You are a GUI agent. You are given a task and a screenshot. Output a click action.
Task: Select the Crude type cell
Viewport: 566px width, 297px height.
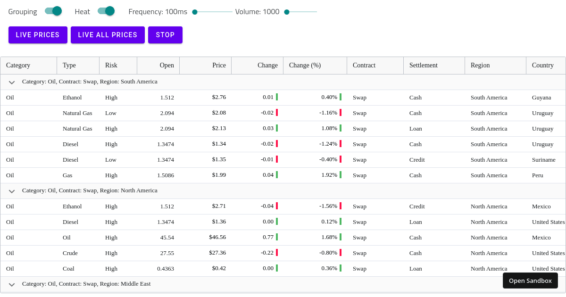pyautogui.click(x=78, y=253)
